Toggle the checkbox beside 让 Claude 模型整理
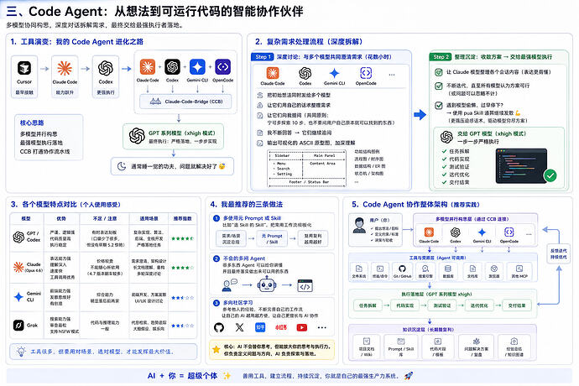The height and width of the screenshot is (386, 579). click(438, 72)
